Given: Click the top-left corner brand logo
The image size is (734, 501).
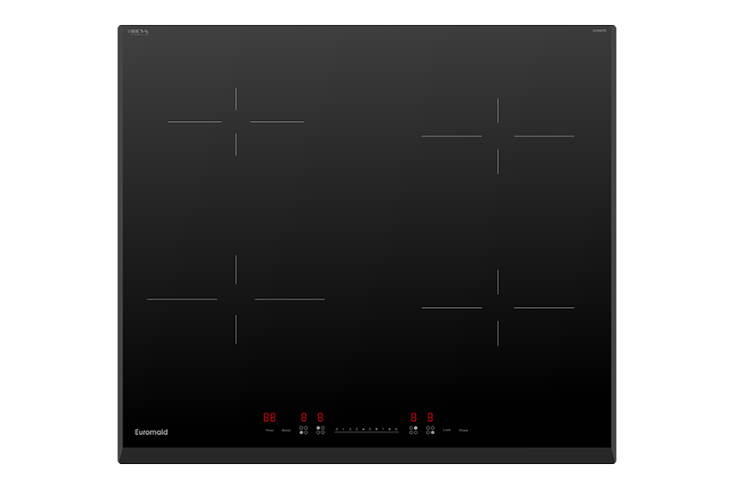Looking at the screenshot, I should (x=138, y=33).
